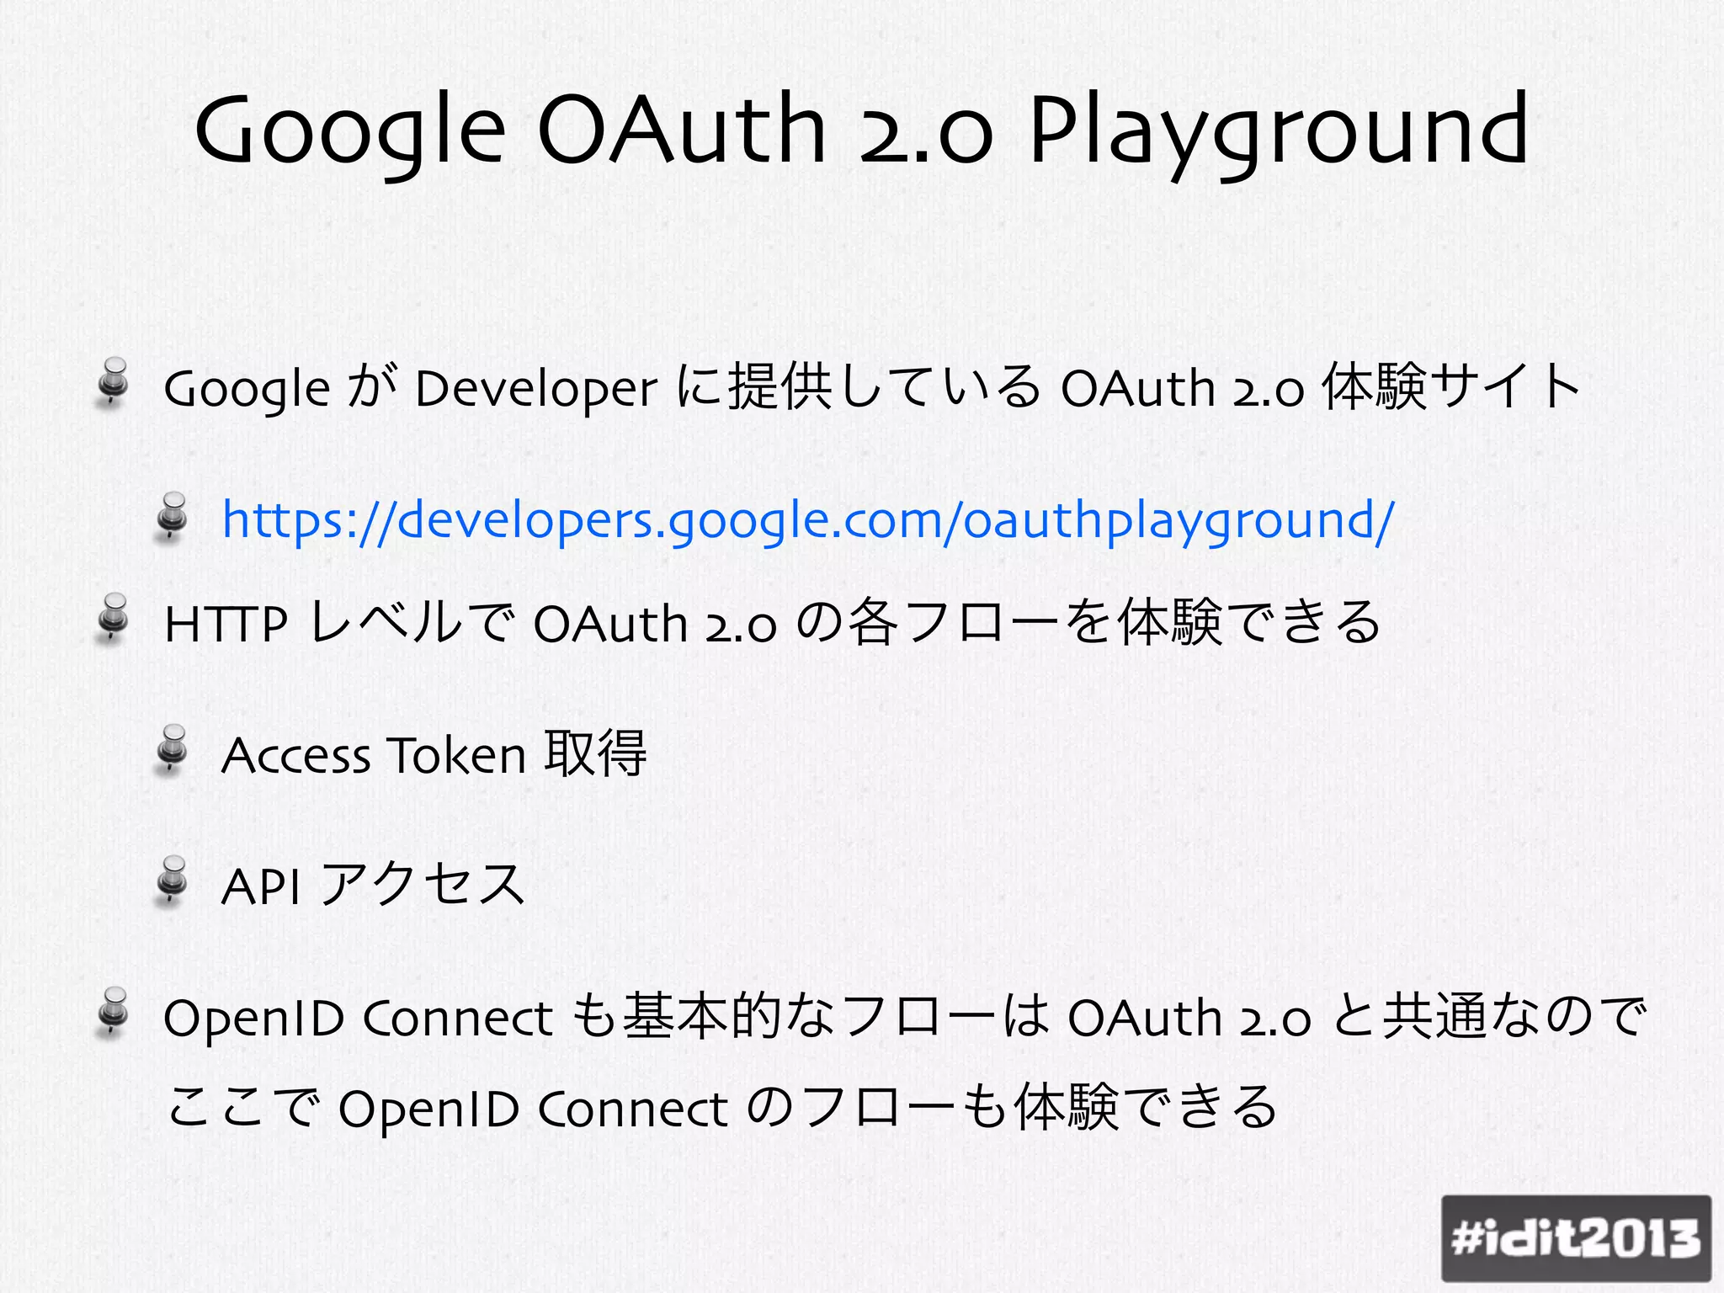Click the pushpin bullet beside 'API アクセス'

pyautogui.click(x=172, y=881)
